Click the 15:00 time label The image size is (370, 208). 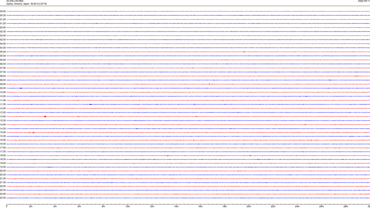pos(3,132)
